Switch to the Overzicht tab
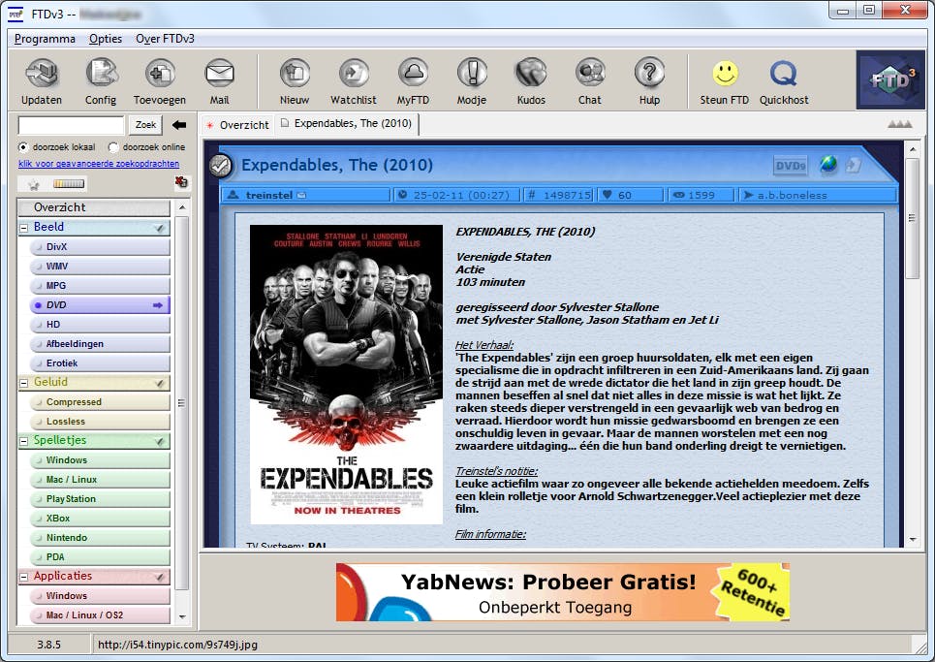The height and width of the screenshot is (662, 935). pos(238,125)
